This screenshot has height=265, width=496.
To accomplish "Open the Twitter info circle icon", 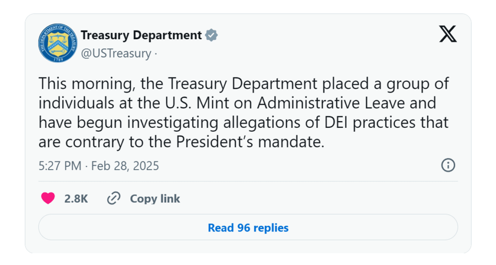I will click(x=448, y=165).
